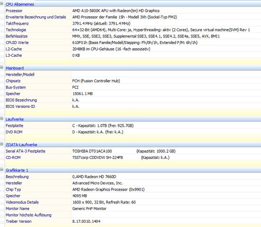Collapse the Grafikkarte 1 section

point(2,169)
